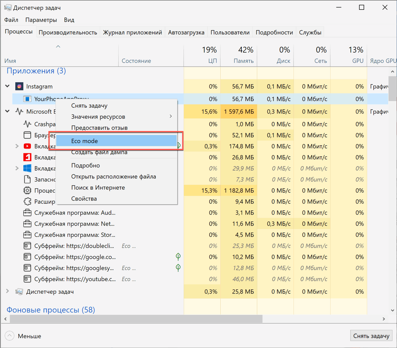This screenshot has width=397, height=348.
Task: Click the Microsoft Edge pulse icon
Action: [x=19, y=111]
